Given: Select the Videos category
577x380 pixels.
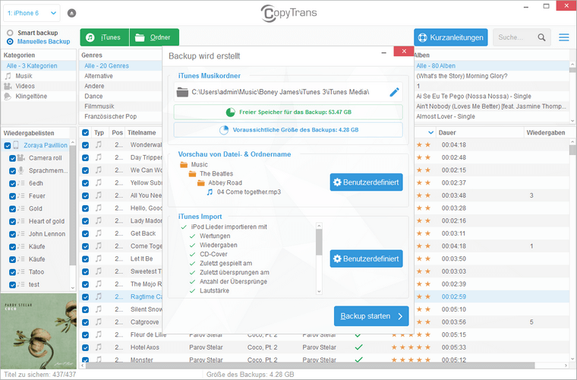Looking at the screenshot, I should click(25, 86).
